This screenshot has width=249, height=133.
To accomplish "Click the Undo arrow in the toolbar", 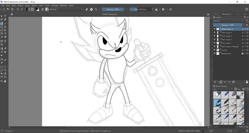I will coord(18,9).
